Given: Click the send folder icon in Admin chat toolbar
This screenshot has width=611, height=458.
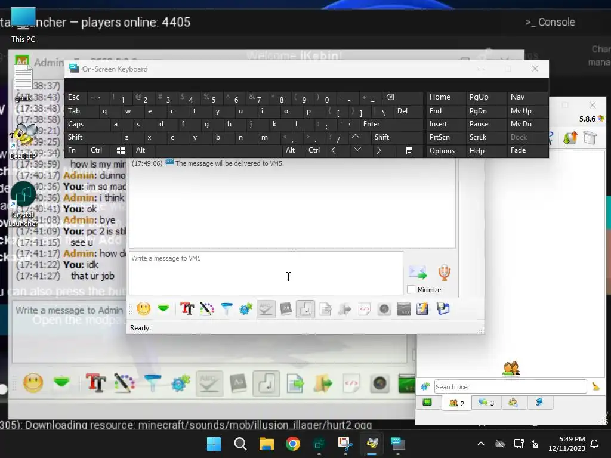Looking at the screenshot, I should pos(323,383).
